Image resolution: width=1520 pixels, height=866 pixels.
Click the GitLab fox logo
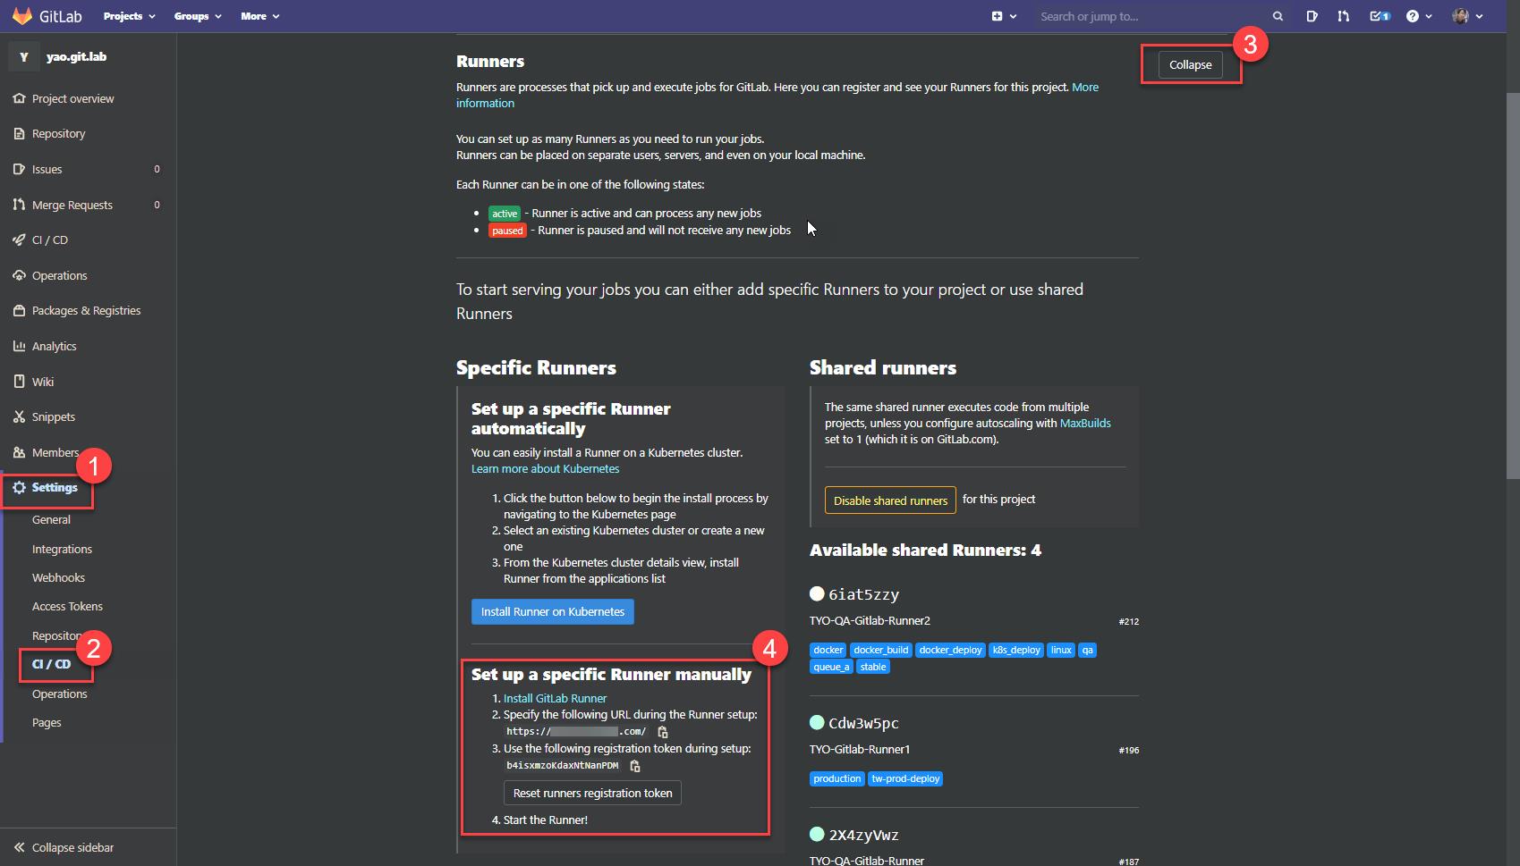(x=21, y=16)
